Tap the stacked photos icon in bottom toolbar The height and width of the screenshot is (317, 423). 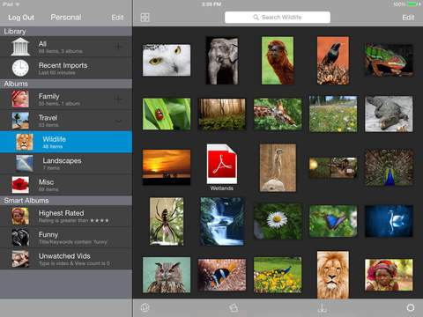pos(234,307)
